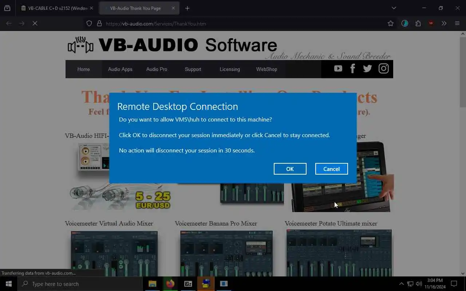Screen dimensions: 466x291
Task: Click the Voicemeeter Potato Ultimate mixer heading
Action: pyautogui.click(x=331, y=223)
